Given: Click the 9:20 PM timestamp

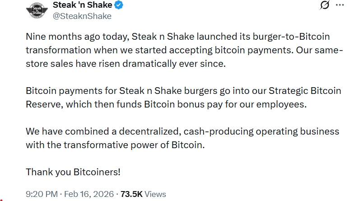Looking at the screenshot, I should tap(42, 194).
